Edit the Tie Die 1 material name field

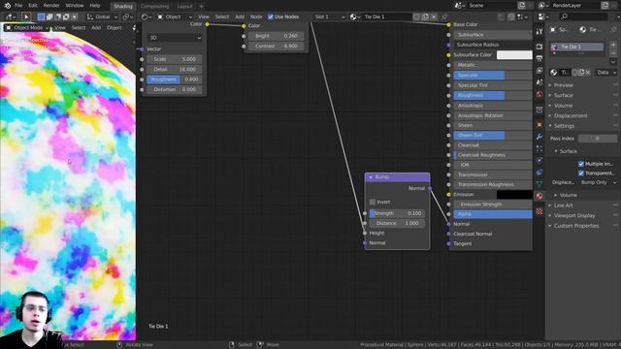[x=387, y=17]
